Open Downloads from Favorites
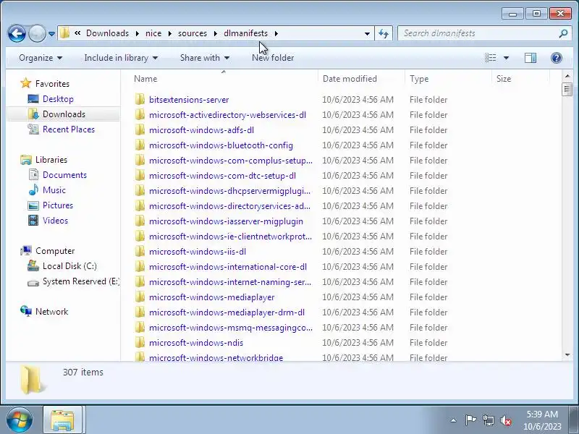579x434 pixels. 64,114
